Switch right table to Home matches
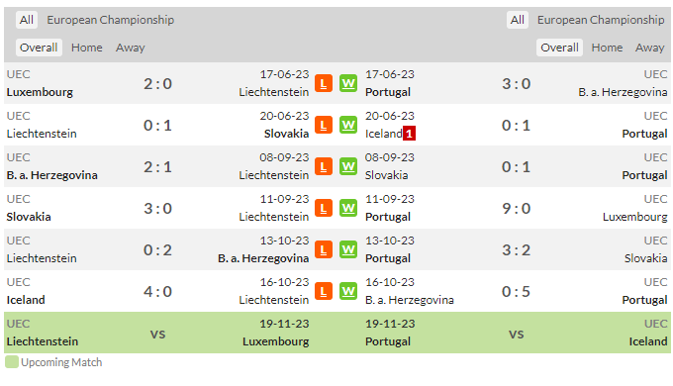This screenshot has height=386, width=673. point(607,48)
